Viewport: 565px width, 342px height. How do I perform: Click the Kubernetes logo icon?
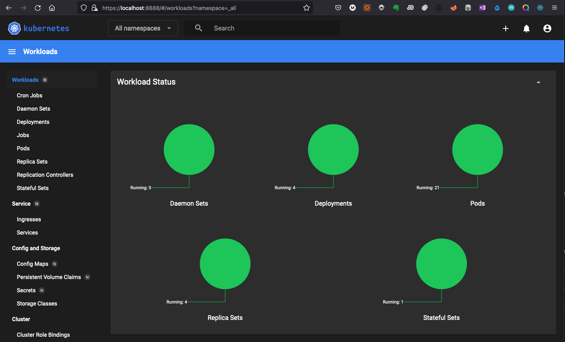[14, 28]
